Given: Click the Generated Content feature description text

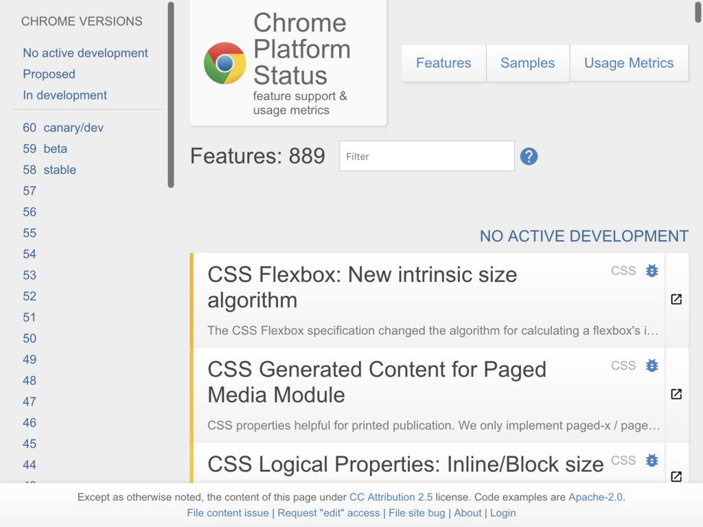Looking at the screenshot, I should 434,425.
